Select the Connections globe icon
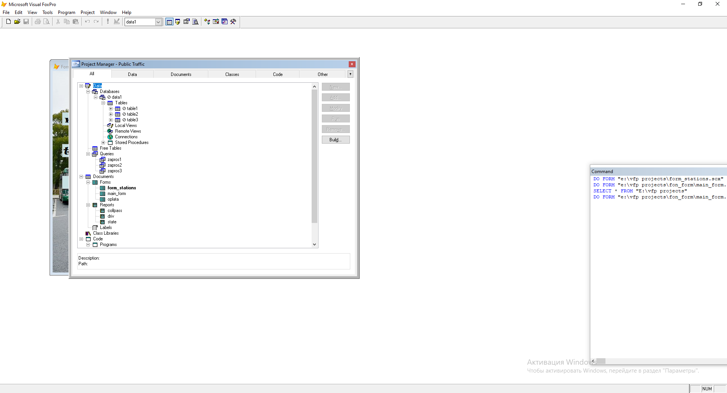727x393 pixels. tap(110, 137)
